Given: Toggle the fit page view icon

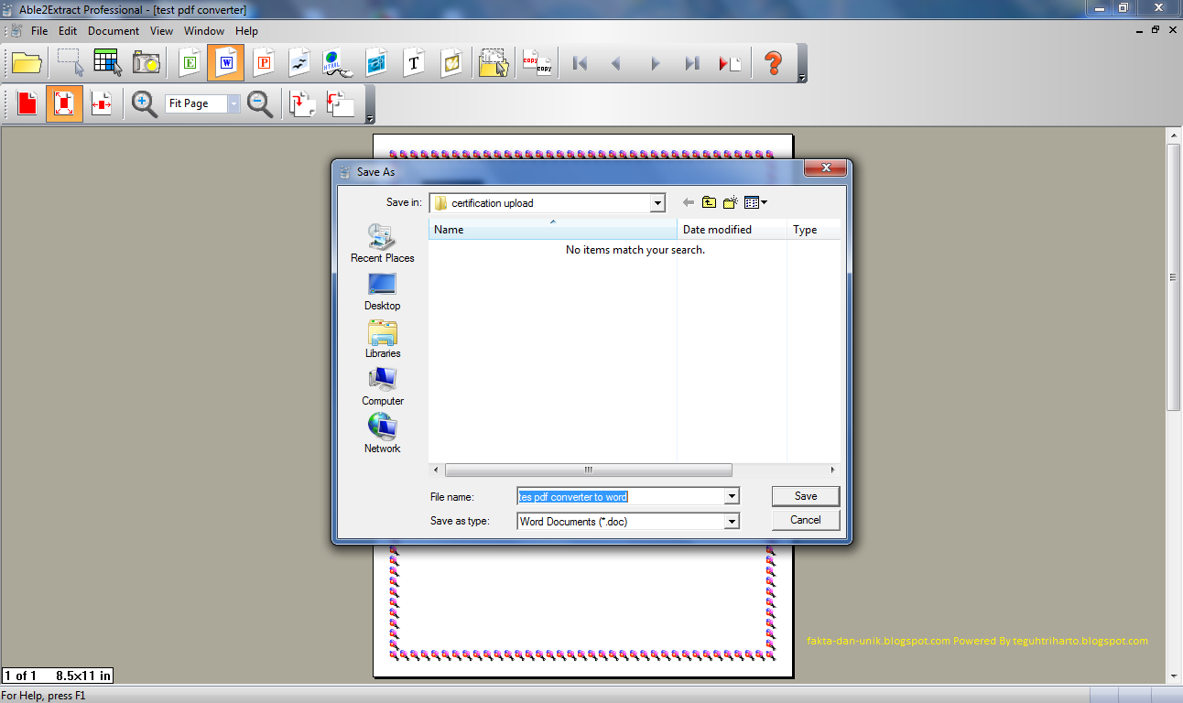Looking at the screenshot, I should (x=64, y=103).
